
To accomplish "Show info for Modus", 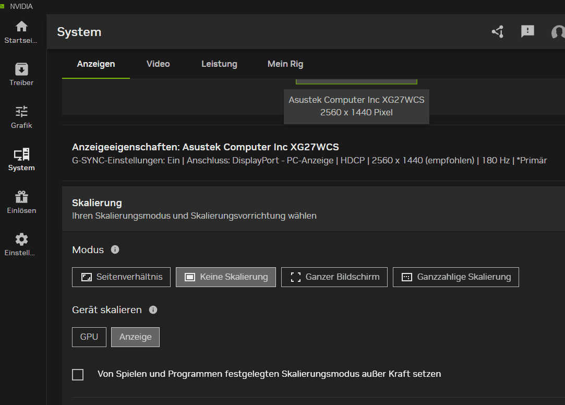I will [x=115, y=249].
